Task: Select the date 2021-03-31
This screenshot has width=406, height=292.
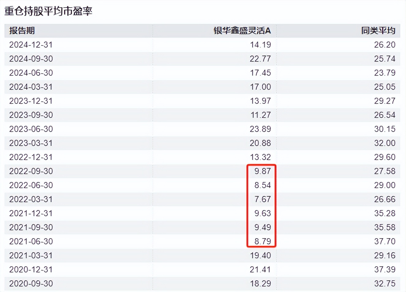Action: point(31,255)
